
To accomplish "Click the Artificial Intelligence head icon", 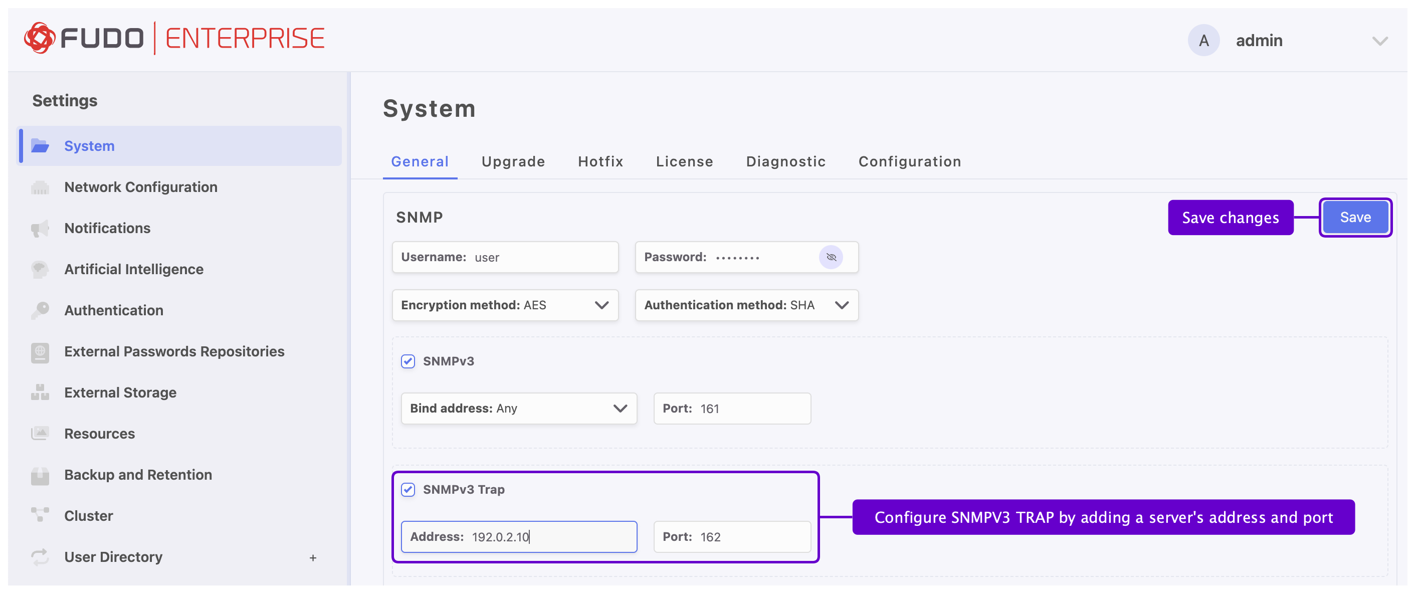I will tap(40, 270).
